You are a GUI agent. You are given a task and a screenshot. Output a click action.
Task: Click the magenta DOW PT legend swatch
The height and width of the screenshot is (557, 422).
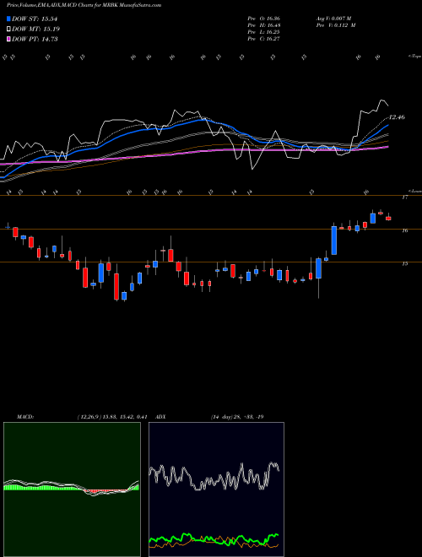coord(8,39)
